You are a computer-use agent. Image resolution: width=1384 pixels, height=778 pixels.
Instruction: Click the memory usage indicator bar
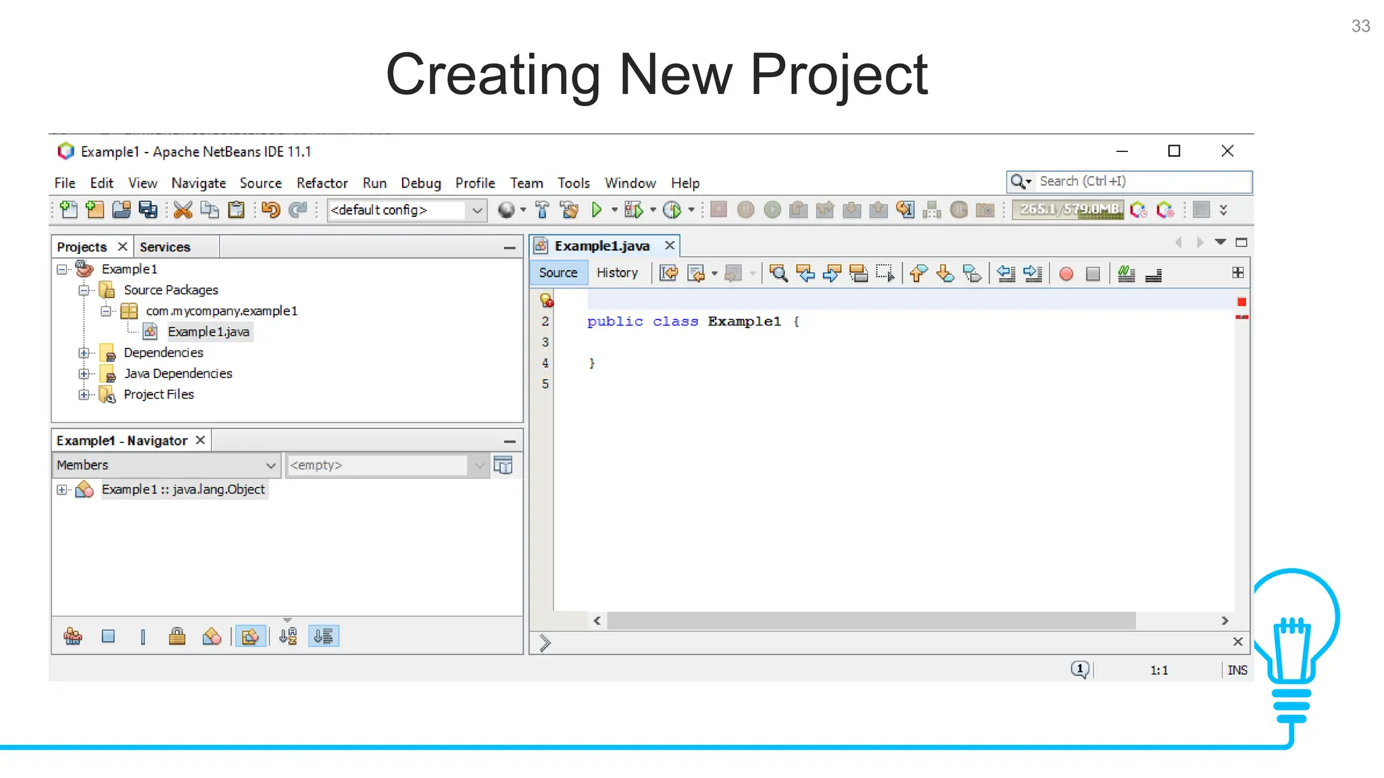pyautogui.click(x=1068, y=210)
